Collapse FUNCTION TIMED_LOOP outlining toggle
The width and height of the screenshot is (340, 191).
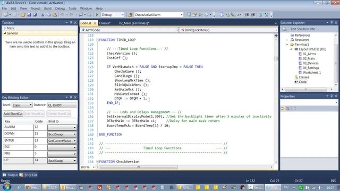pos(97,40)
